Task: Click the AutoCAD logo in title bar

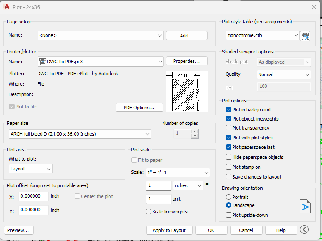Action: click(7, 7)
